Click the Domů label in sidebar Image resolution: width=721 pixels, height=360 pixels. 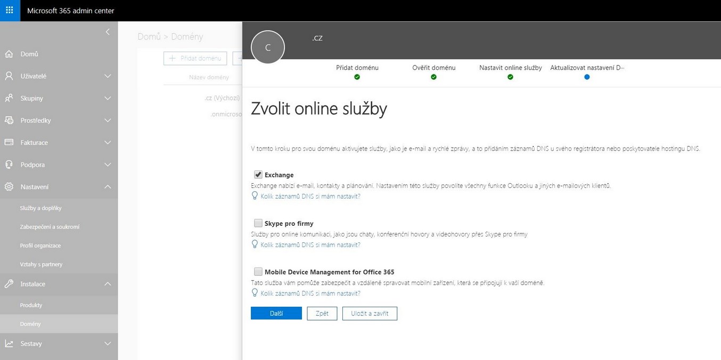29,54
